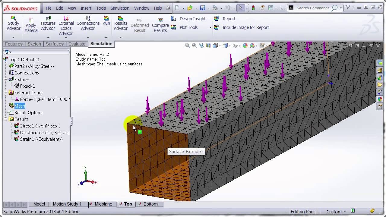Click the Rebuild traffic light icon
This screenshot has width=386, height=217.
pyautogui.click(x=253, y=8)
